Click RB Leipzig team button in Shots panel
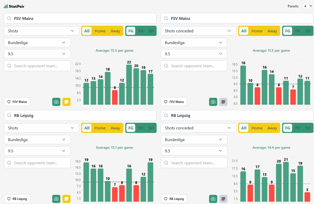The height and width of the screenshot is (204, 314). click(x=17, y=199)
